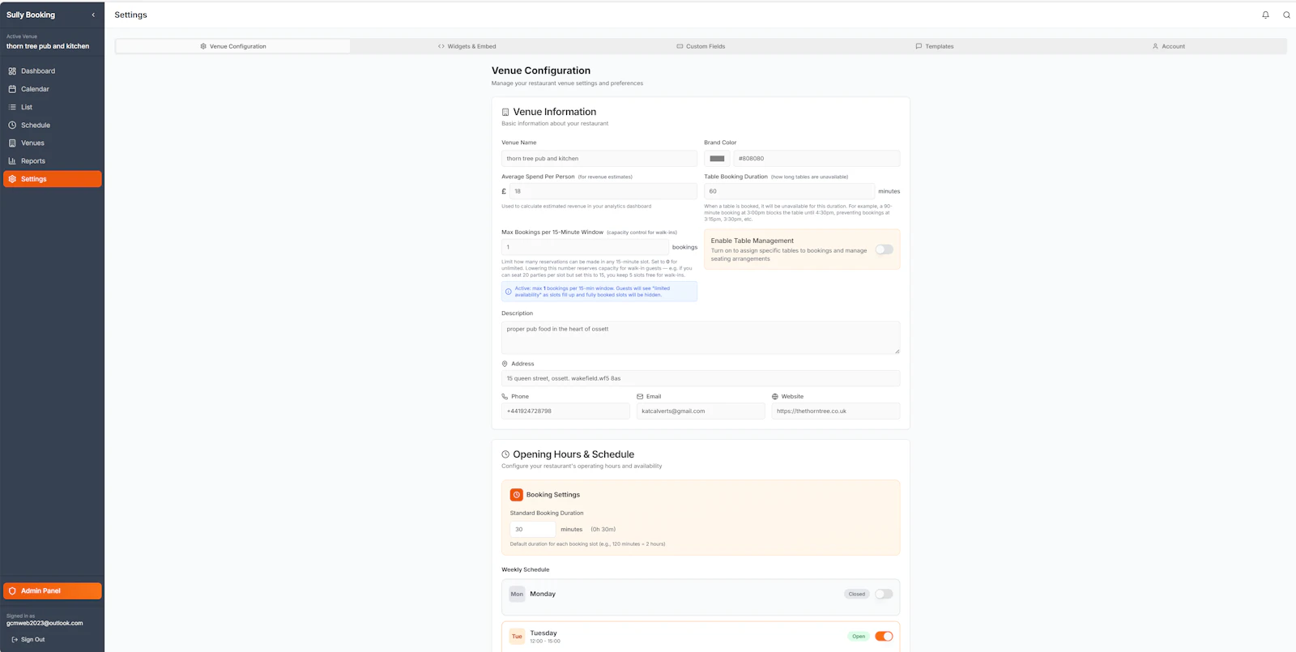
Task: Open the List view in sidebar
Action: point(53,107)
